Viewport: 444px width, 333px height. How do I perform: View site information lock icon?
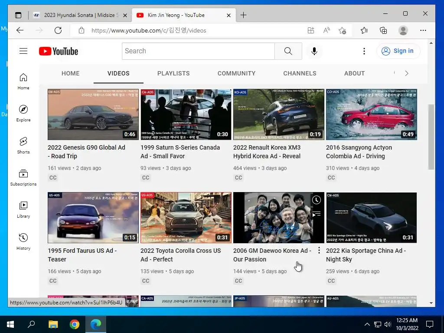click(82, 30)
